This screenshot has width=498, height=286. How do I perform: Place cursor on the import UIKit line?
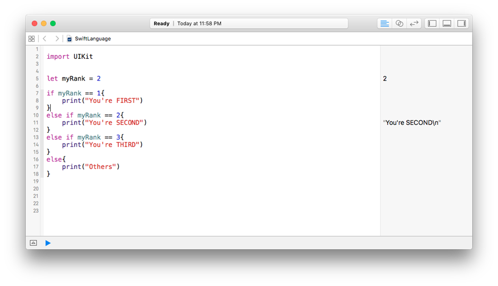pyautogui.click(x=70, y=57)
